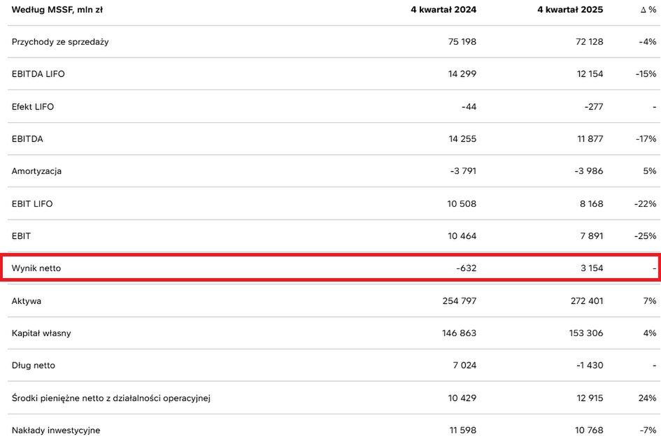Click the '-15%' change cell
The height and width of the screenshot is (443, 661).
646,73
